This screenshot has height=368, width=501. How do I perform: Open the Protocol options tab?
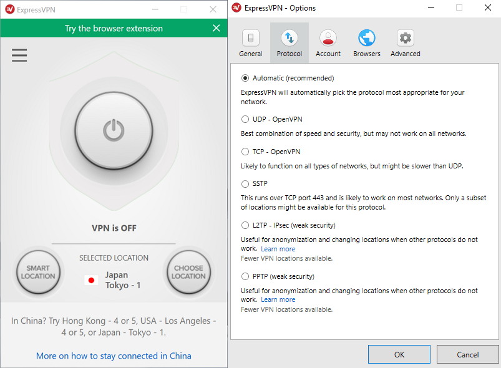point(289,44)
